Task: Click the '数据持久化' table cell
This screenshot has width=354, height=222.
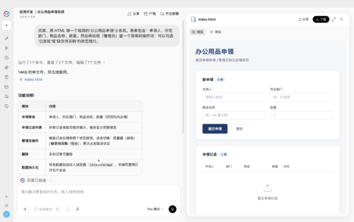Action: click(x=32, y=167)
